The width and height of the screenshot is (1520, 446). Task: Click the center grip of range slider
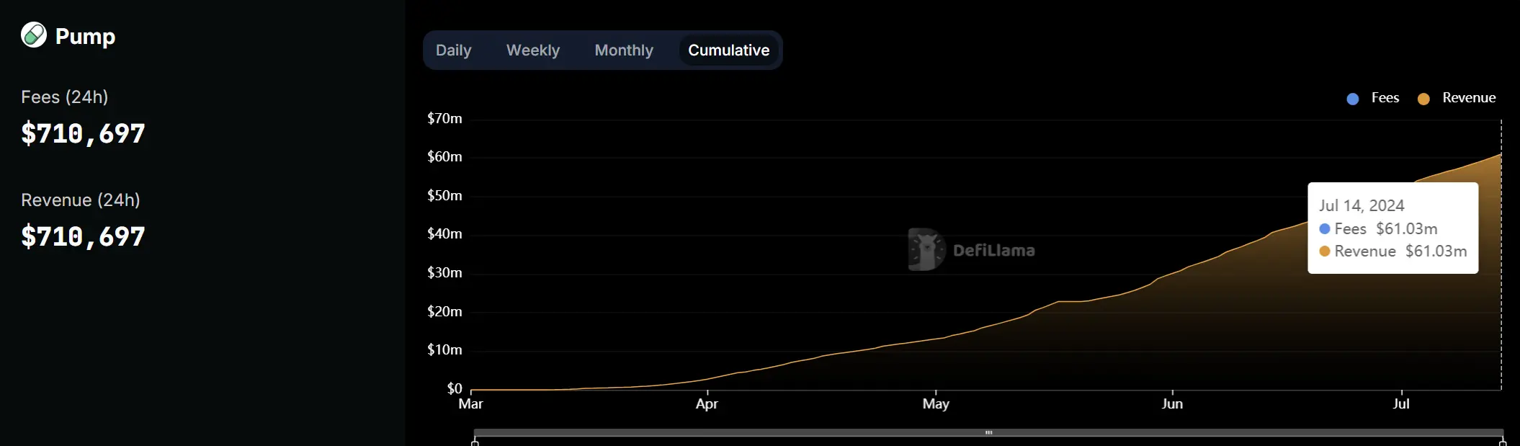point(988,433)
